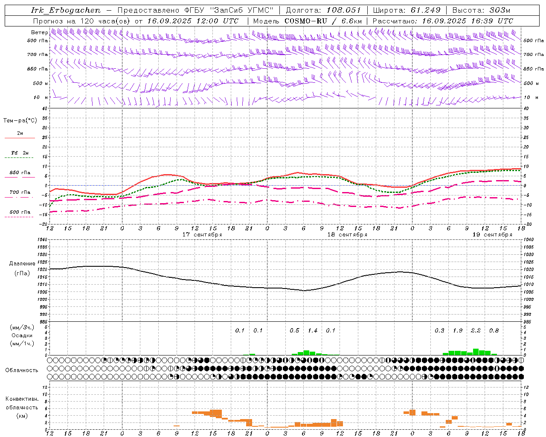The height and width of the screenshot is (437, 546).
Task: Click the precipitation value 0.5
Action: [x=294, y=330]
